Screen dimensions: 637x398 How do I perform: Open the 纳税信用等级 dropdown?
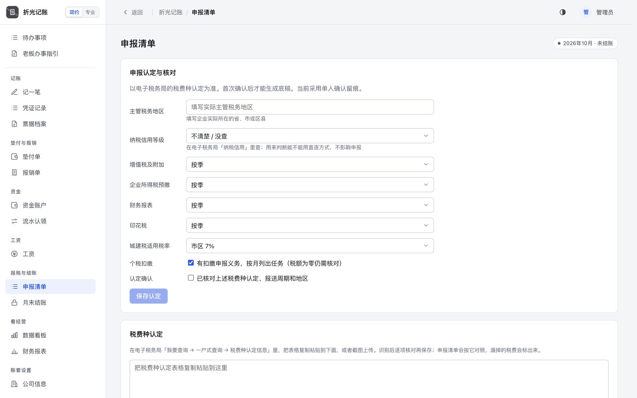310,136
